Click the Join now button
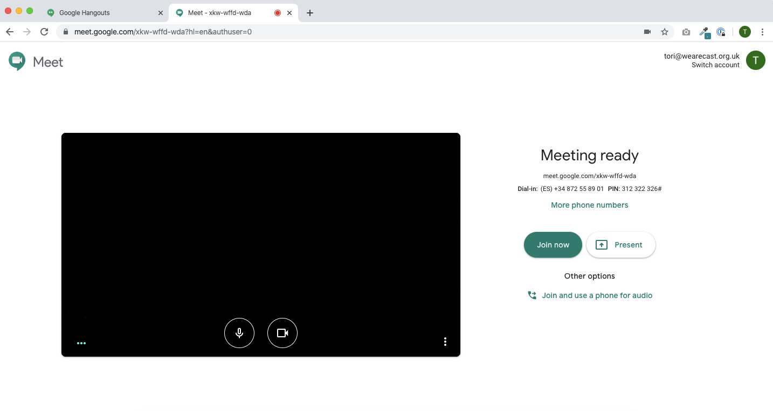 pos(553,245)
